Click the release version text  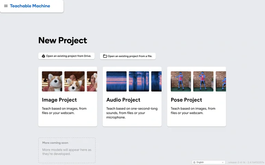coord(246,162)
